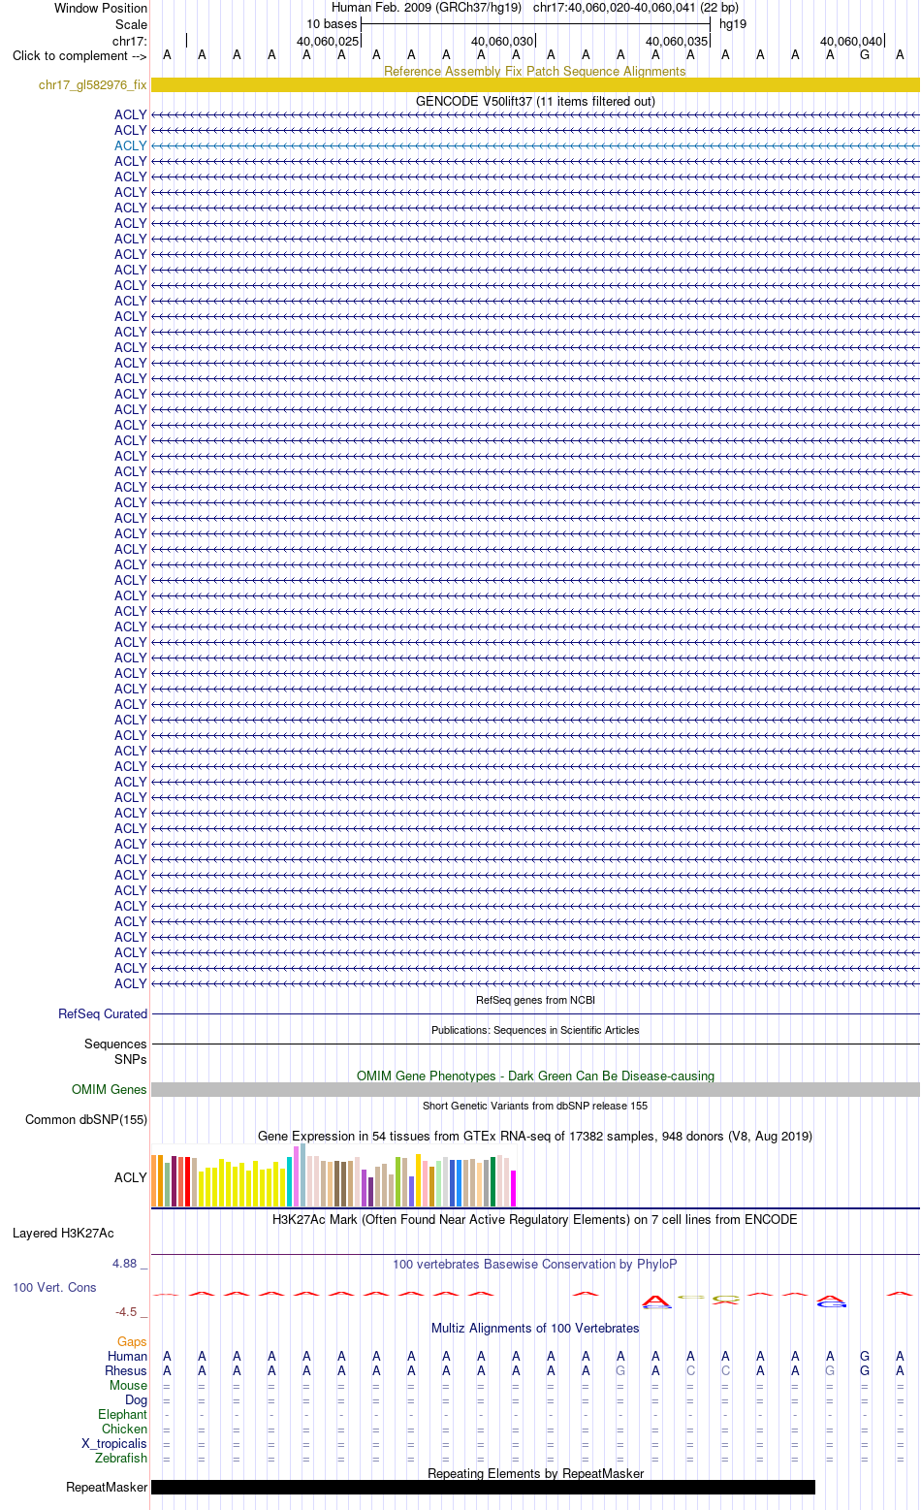Click the Layered H3K27Ac label
921x1510 pixels.
(63, 1233)
